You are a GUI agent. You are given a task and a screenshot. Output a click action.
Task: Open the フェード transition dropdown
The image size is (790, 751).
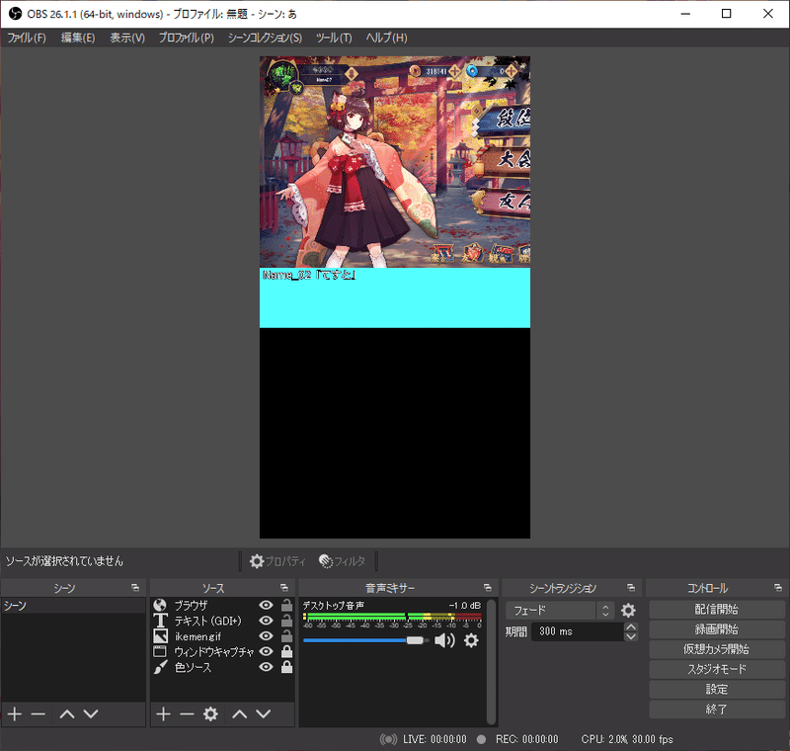pyautogui.click(x=560, y=611)
